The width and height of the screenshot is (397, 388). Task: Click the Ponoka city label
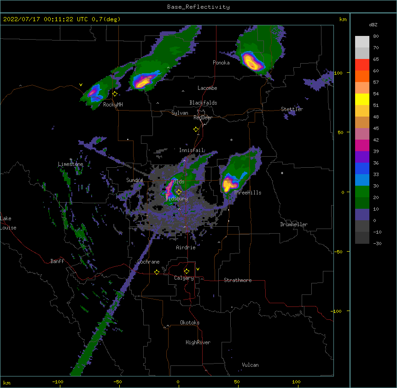(221, 63)
